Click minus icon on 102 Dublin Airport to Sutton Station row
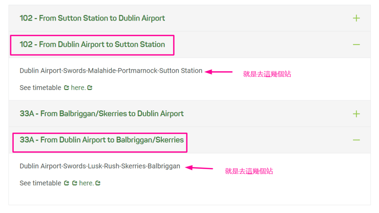Image resolution: width=379 pixels, height=213 pixels. 356,45
